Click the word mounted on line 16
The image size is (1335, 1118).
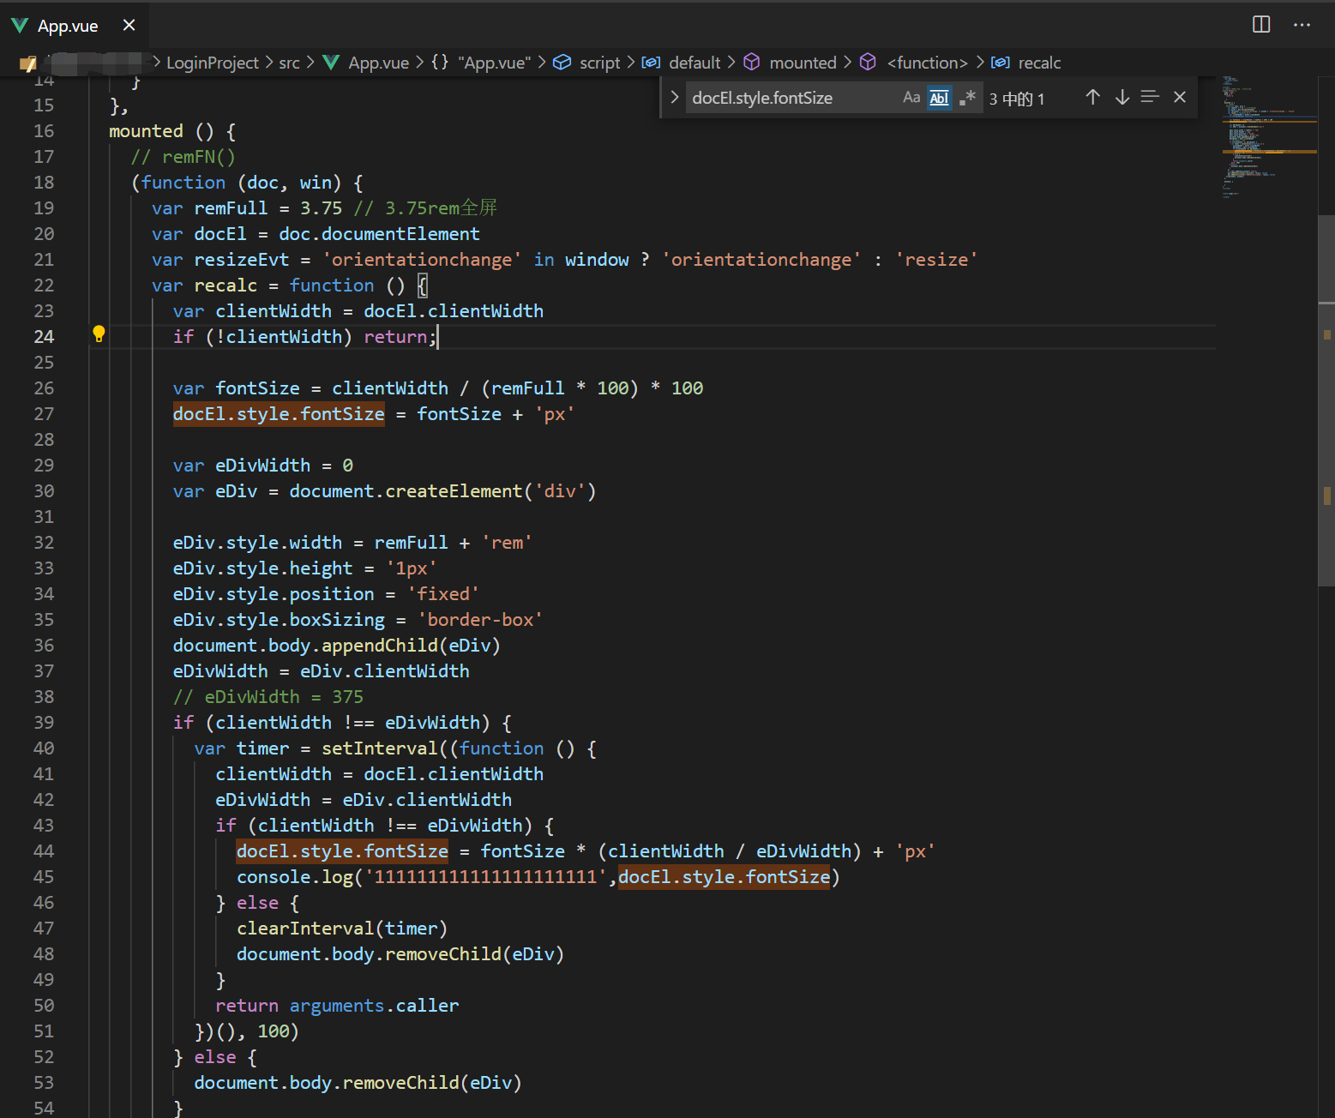(x=146, y=131)
